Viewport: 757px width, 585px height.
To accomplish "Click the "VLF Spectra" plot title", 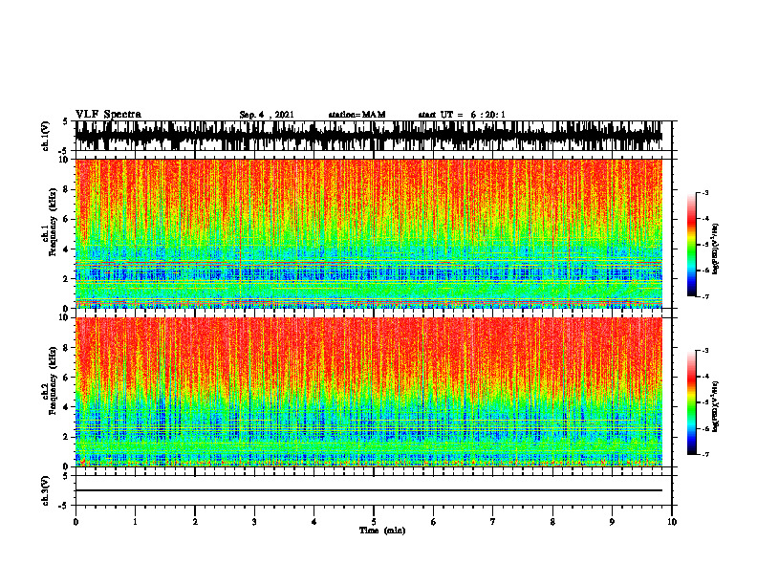I will 108,114.
